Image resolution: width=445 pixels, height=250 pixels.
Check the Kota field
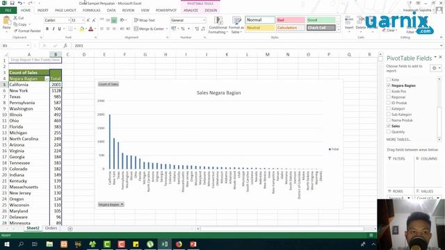tap(389, 80)
